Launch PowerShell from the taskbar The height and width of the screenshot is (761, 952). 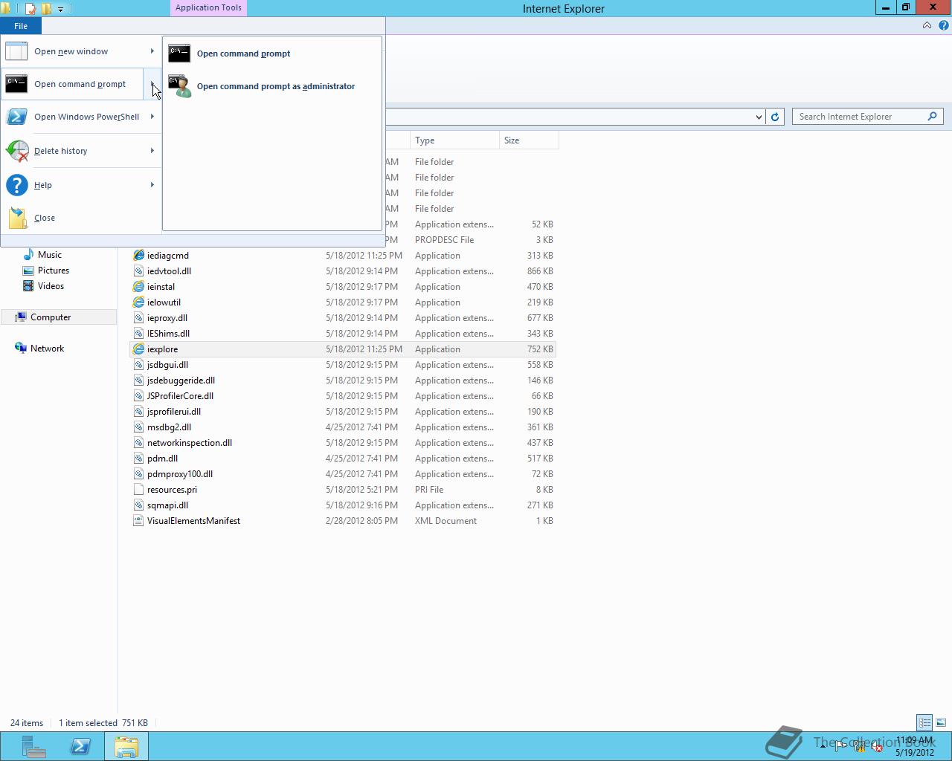point(80,746)
